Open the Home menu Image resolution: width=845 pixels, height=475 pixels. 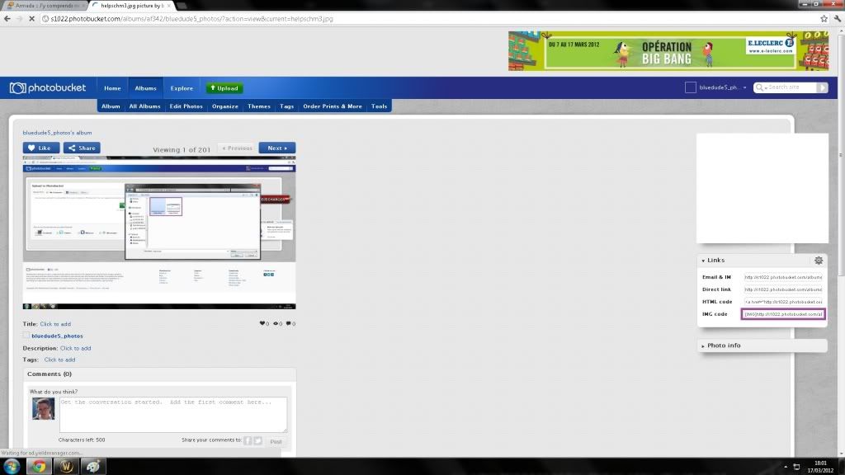click(x=112, y=88)
